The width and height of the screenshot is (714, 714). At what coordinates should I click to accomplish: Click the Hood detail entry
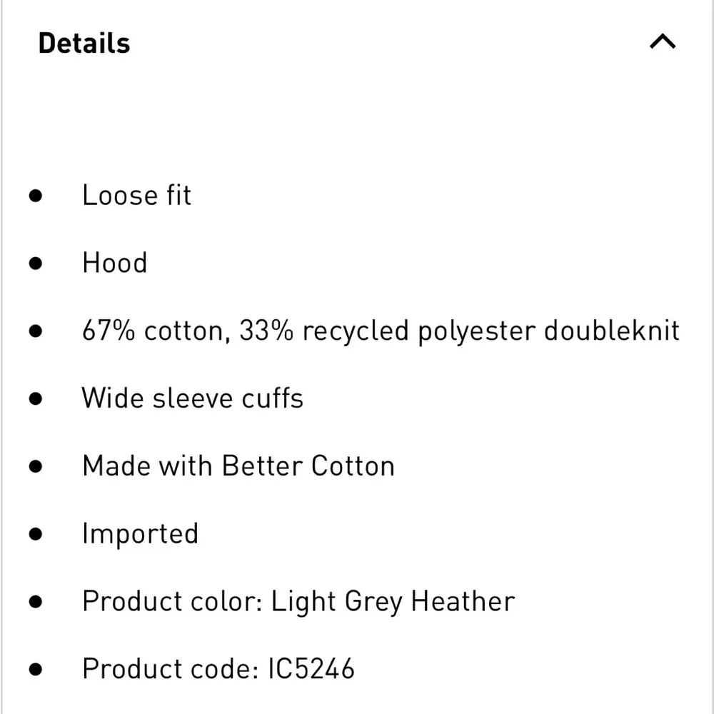[x=114, y=263]
